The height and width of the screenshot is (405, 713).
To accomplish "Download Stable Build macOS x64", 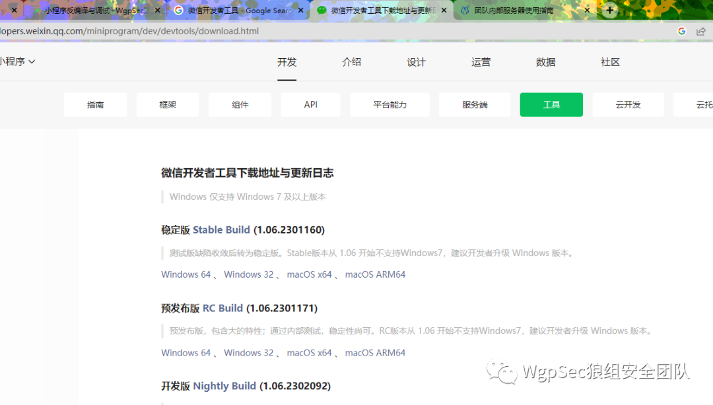I will tap(309, 274).
